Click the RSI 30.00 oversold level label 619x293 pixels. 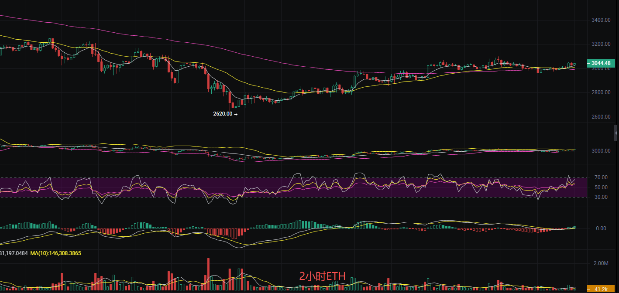[x=601, y=197]
